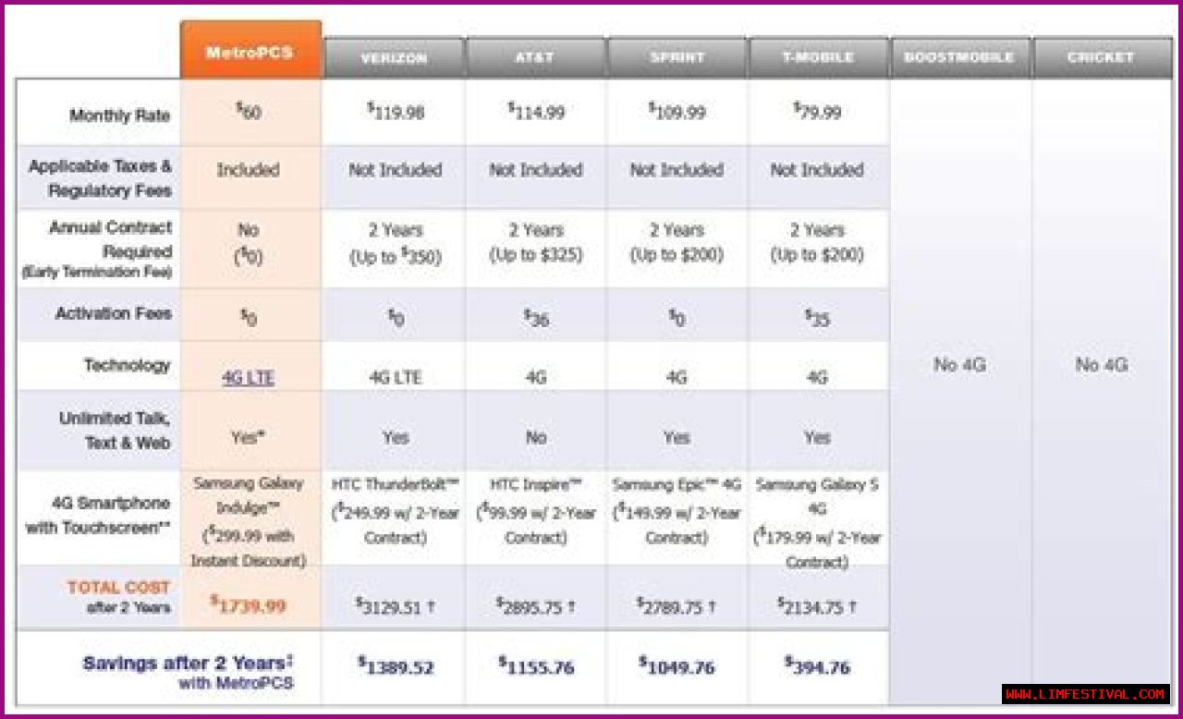Click the $1389.52 savings amount

click(396, 666)
